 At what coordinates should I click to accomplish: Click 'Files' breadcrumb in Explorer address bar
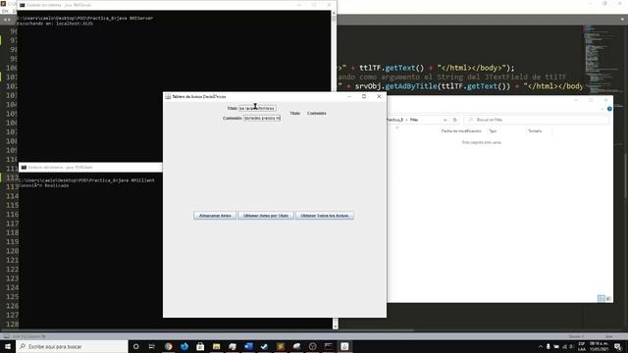[x=414, y=120]
